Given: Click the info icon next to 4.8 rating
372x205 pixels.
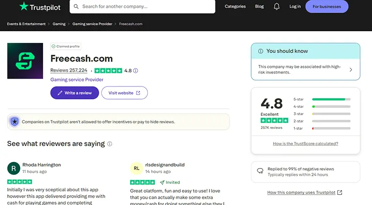Looking at the screenshot, I should (136, 70).
